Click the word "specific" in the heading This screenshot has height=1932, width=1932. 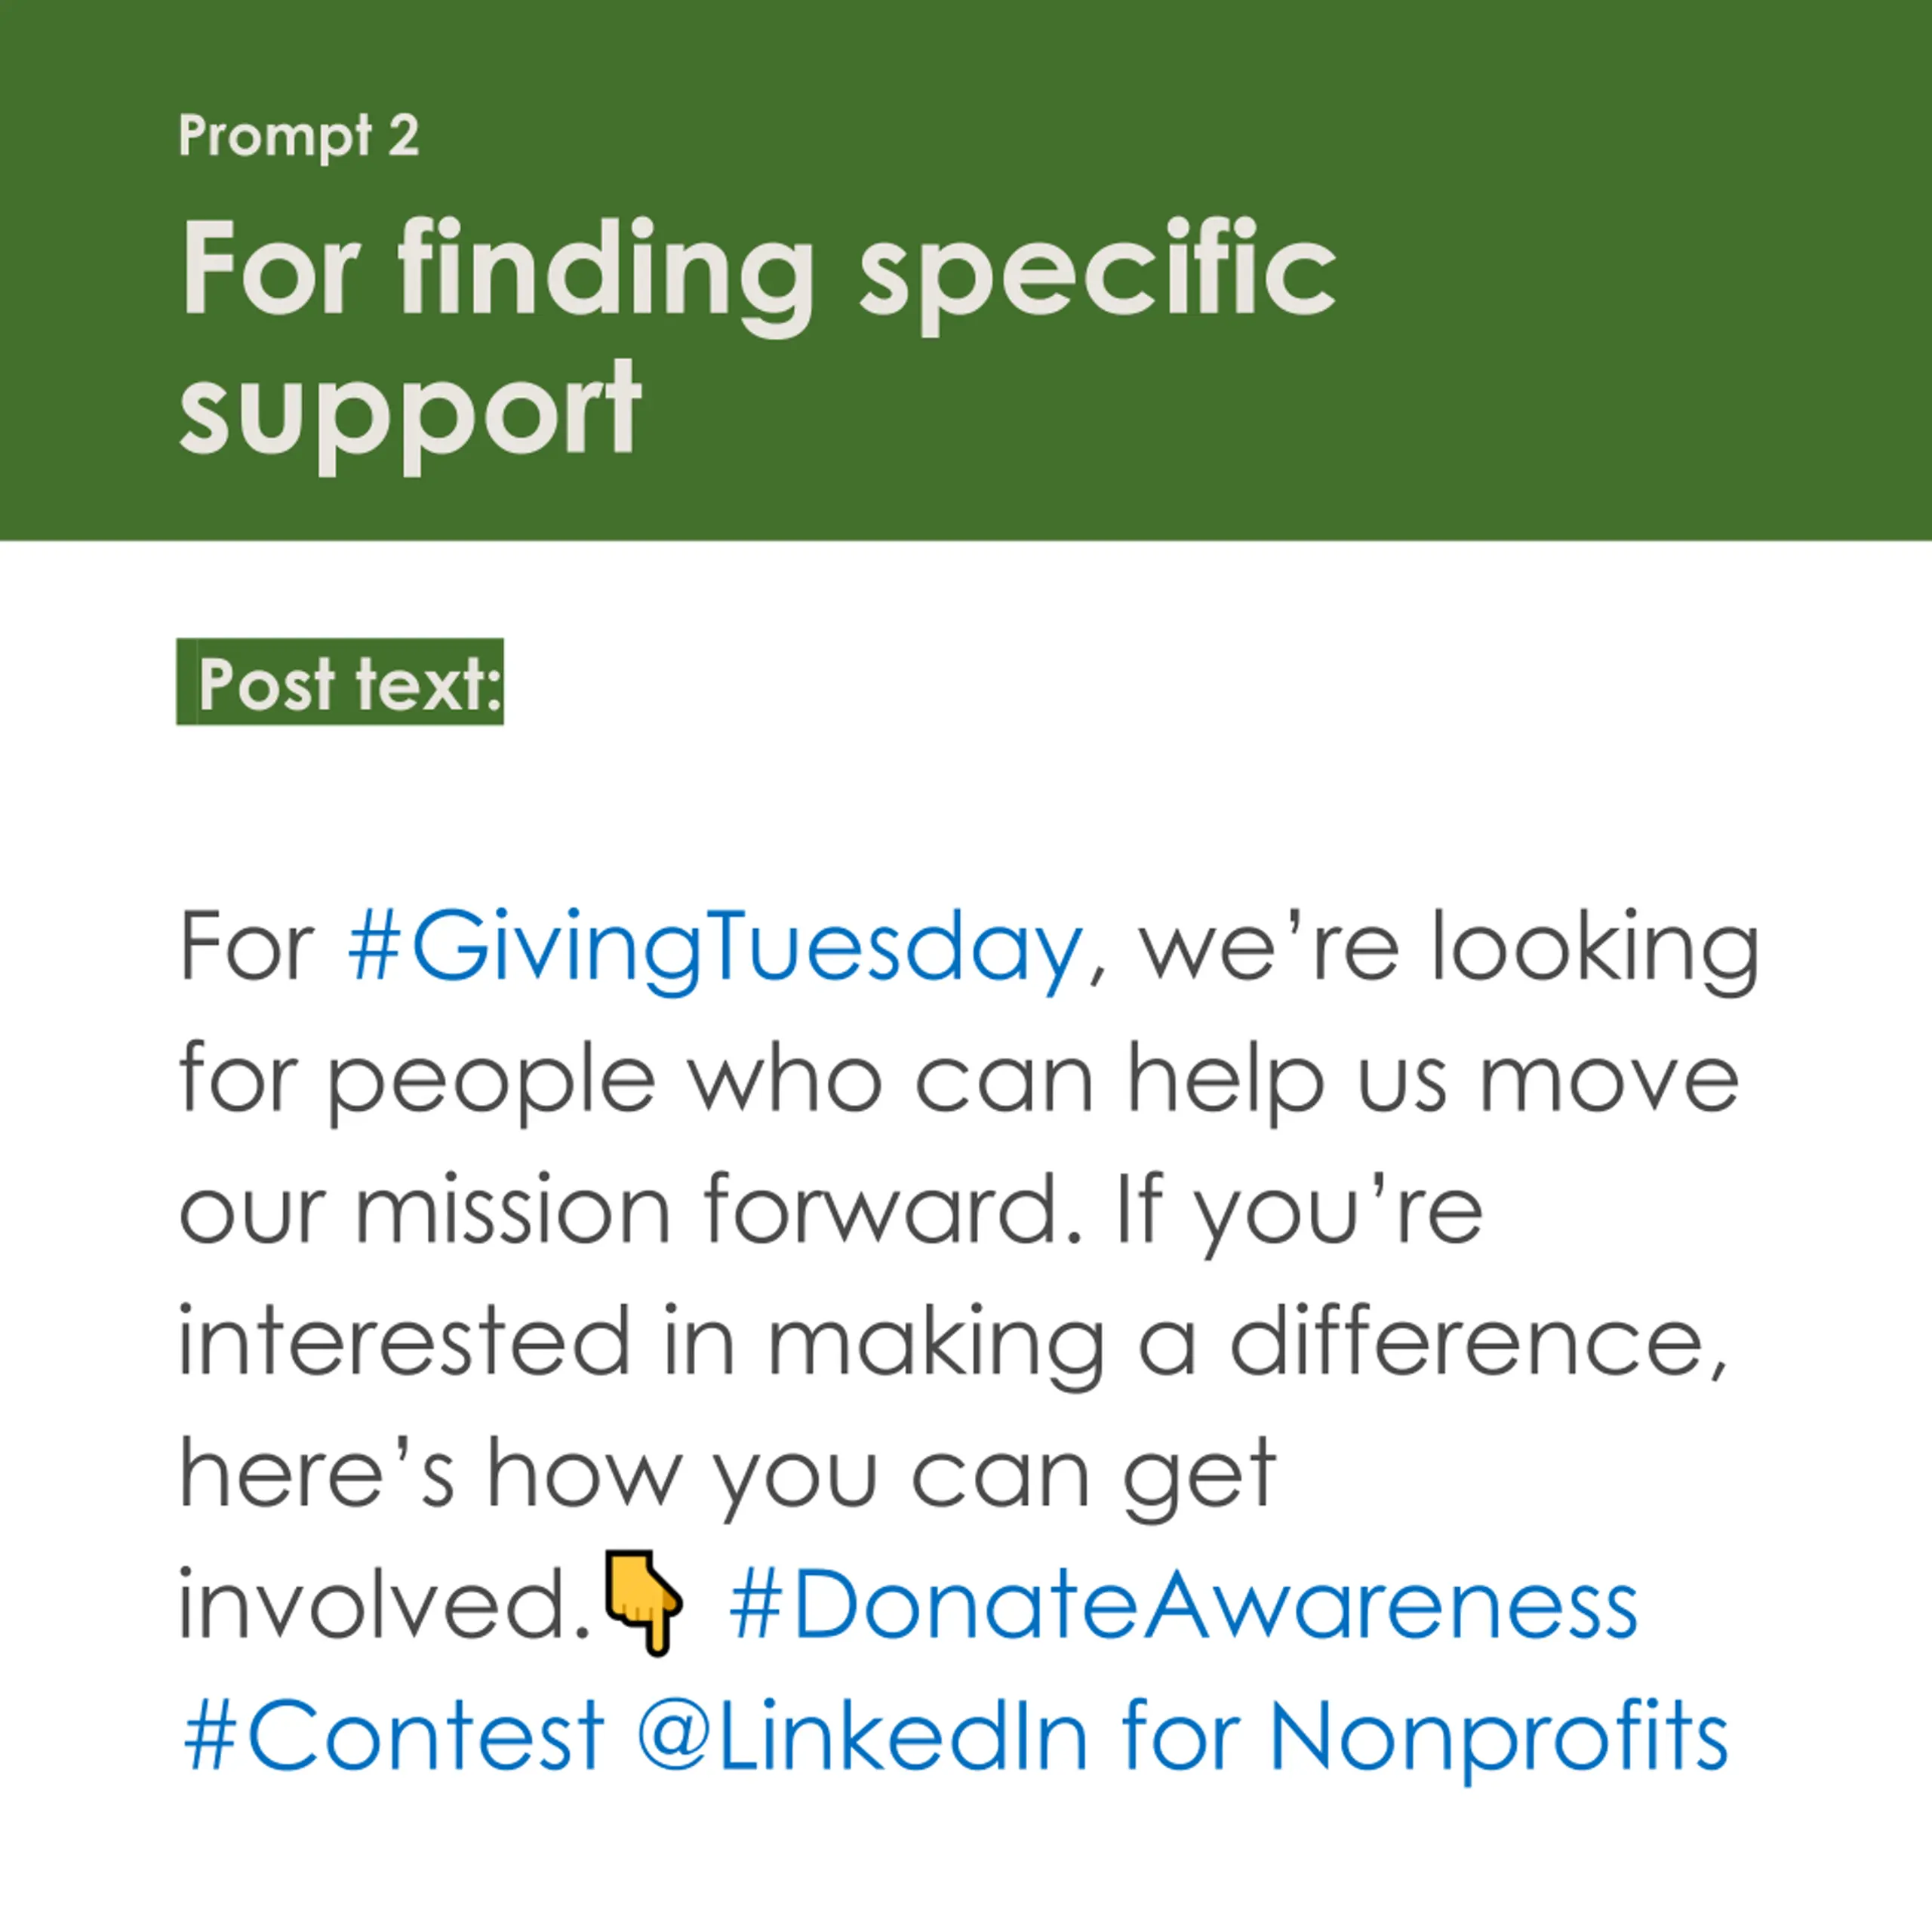coord(1097,271)
